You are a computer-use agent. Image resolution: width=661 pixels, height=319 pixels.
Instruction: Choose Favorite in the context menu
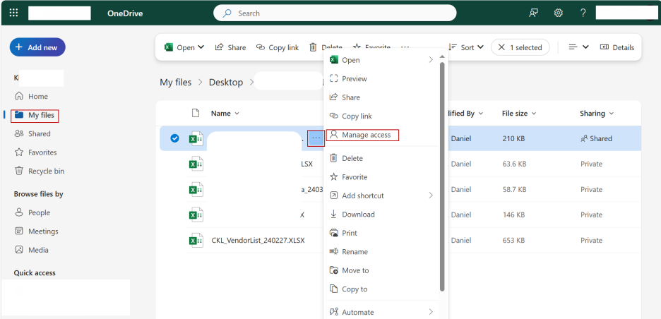coord(381,177)
